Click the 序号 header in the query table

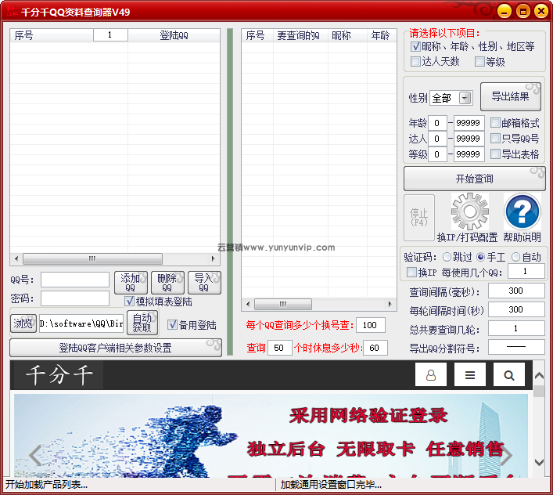point(257,35)
